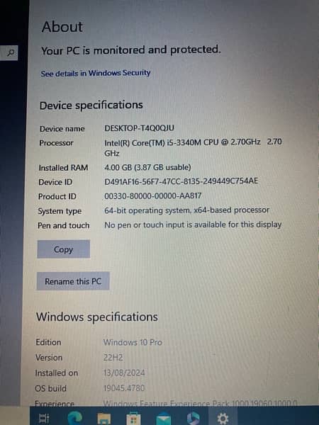Click the About page heading
Viewport: 319px width, 425px height.
(62, 27)
